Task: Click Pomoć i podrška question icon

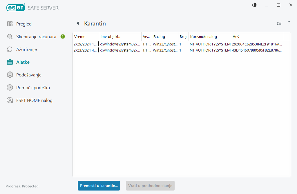Action: [x=10, y=88]
